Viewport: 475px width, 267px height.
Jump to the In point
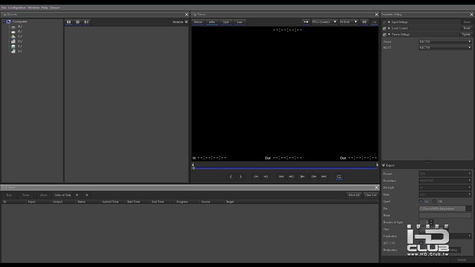point(256,177)
